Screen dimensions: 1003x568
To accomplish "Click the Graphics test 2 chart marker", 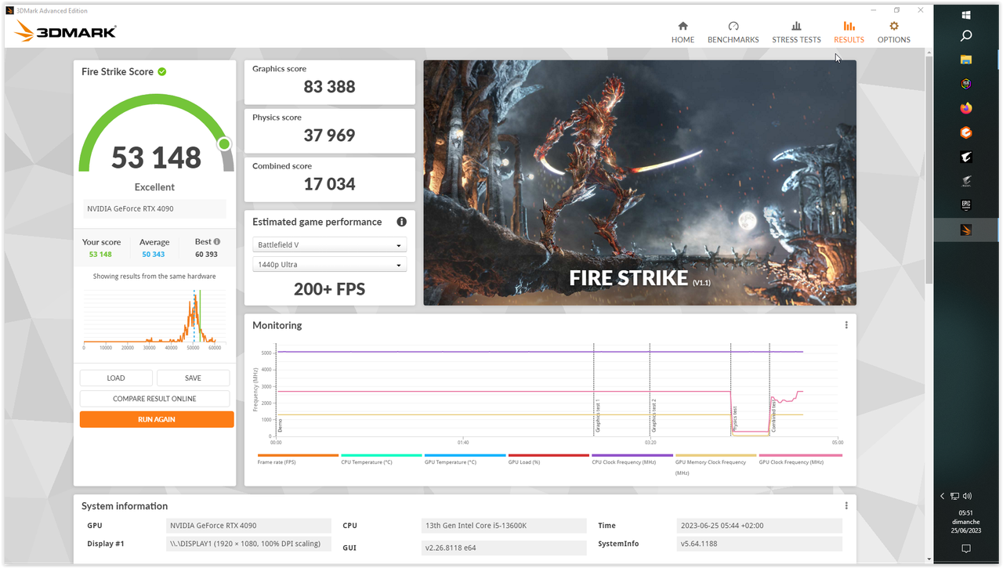I will pos(654,416).
